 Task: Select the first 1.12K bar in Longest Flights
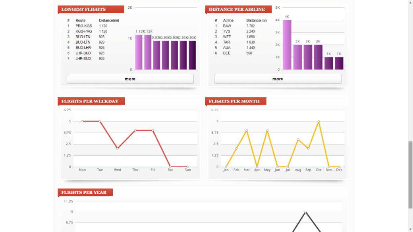point(139,52)
